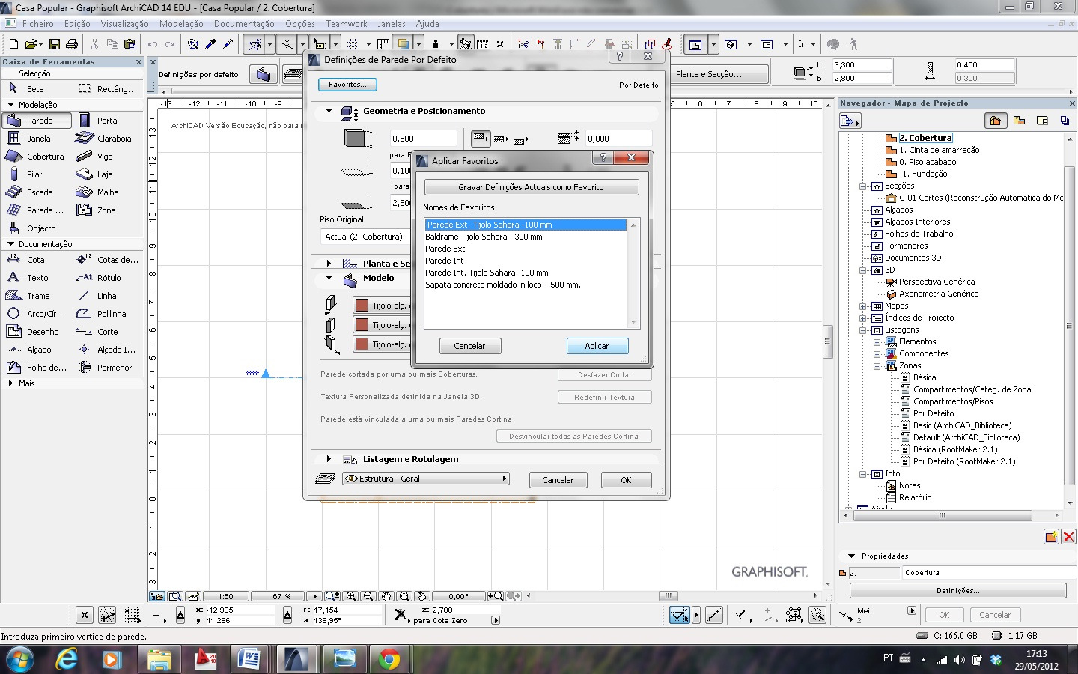Click first Tijolo-alç. material swatch
The image size is (1078, 674).
tap(362, 306)
